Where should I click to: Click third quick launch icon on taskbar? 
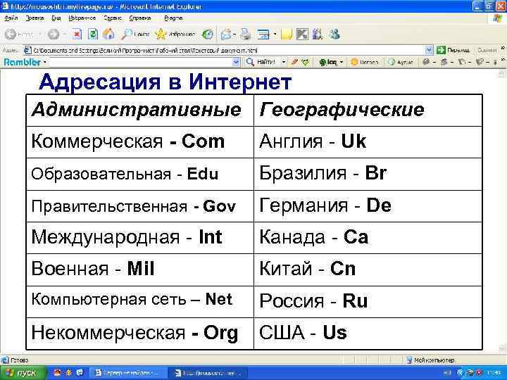[x=80, y=373]
